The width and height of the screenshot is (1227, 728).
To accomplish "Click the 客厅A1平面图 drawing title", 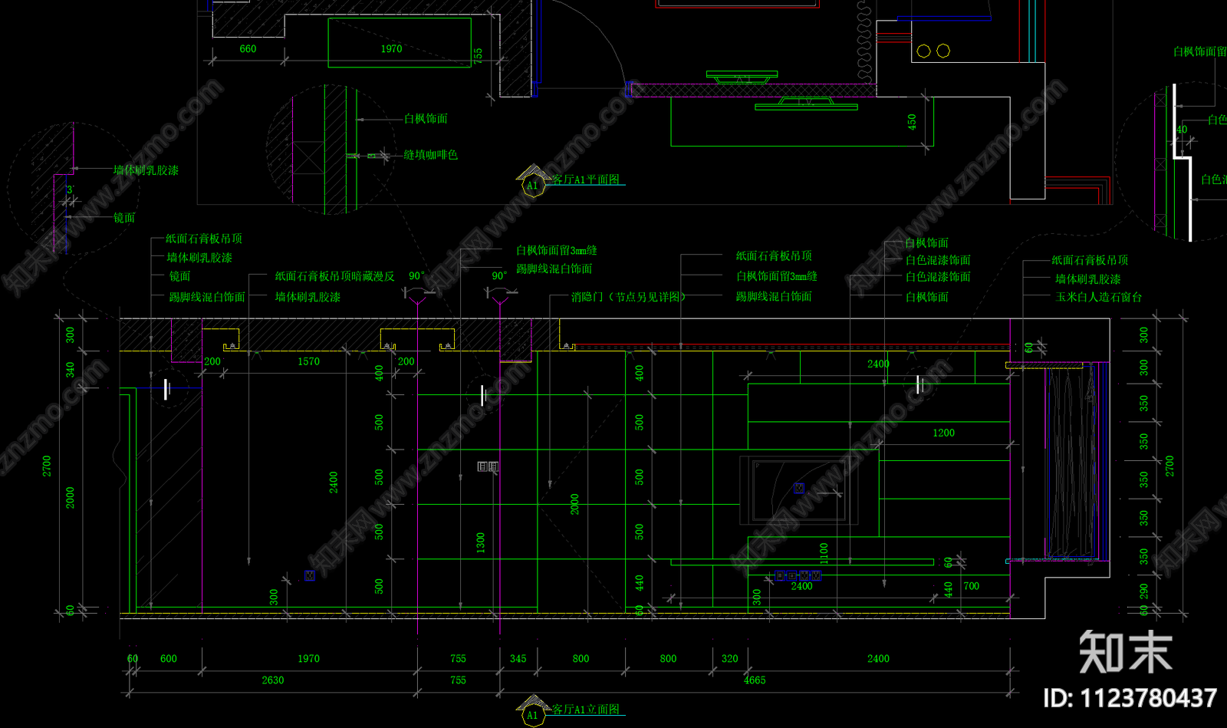I will tap(586, 180).
